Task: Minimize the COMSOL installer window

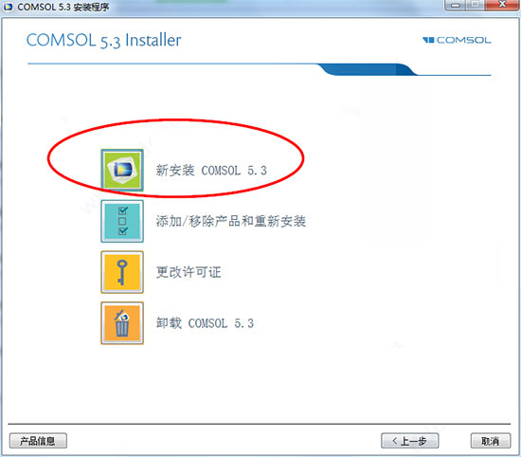Action: click(x=455, y=5)
